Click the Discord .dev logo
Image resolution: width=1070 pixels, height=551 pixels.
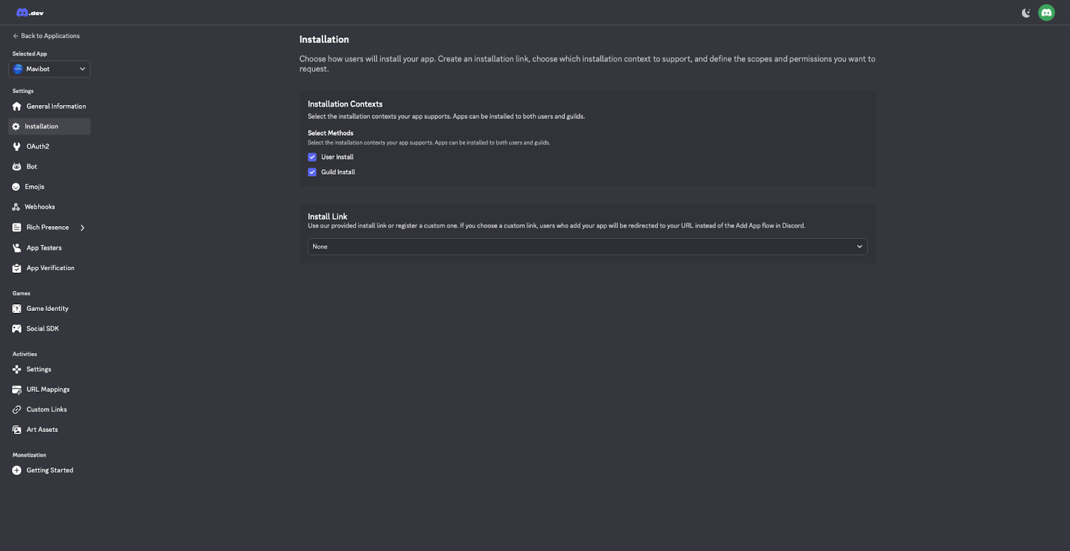30,13
